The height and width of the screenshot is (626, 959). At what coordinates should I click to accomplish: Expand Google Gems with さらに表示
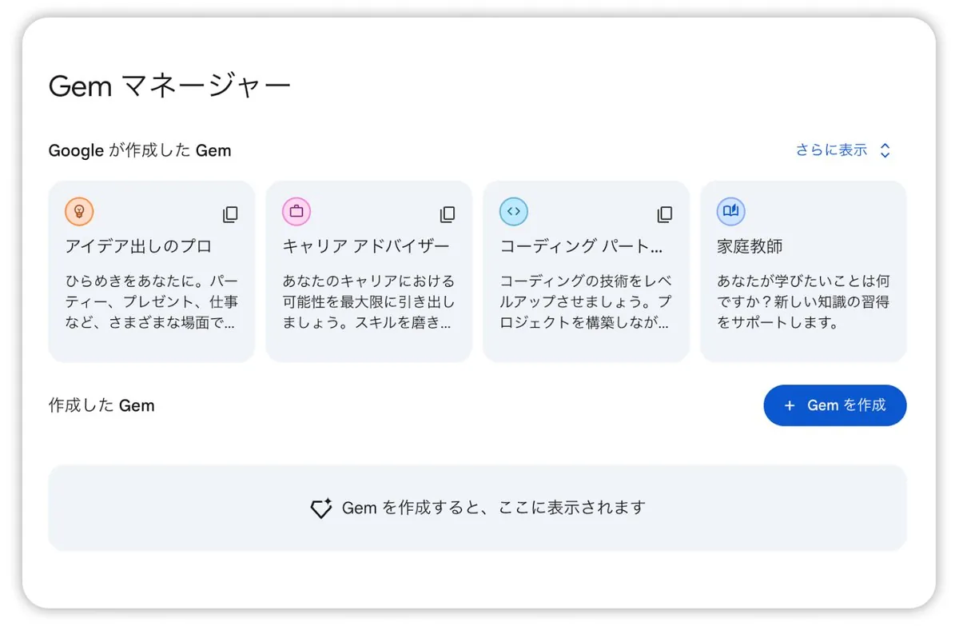point(843,150)
